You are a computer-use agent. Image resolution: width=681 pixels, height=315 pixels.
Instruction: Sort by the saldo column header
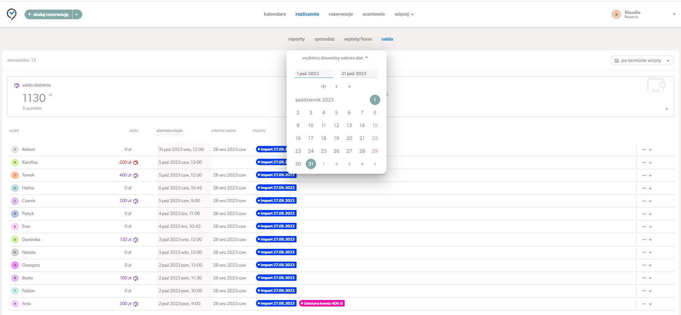tap(134, 131)
